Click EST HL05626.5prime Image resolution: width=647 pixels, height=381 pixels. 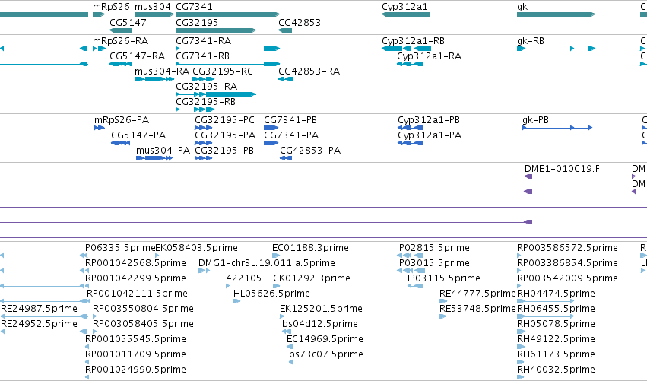click(x=237, y=302)
